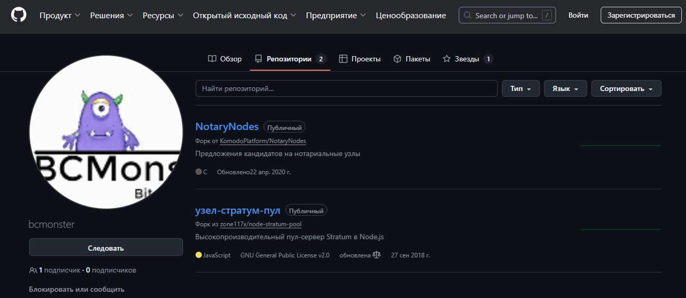Image resolution: width=686 pixels, height=298 pixels.
Task: Open KomodoPlatform/NotaryNodes fork source link
Action: coord(263,141)
